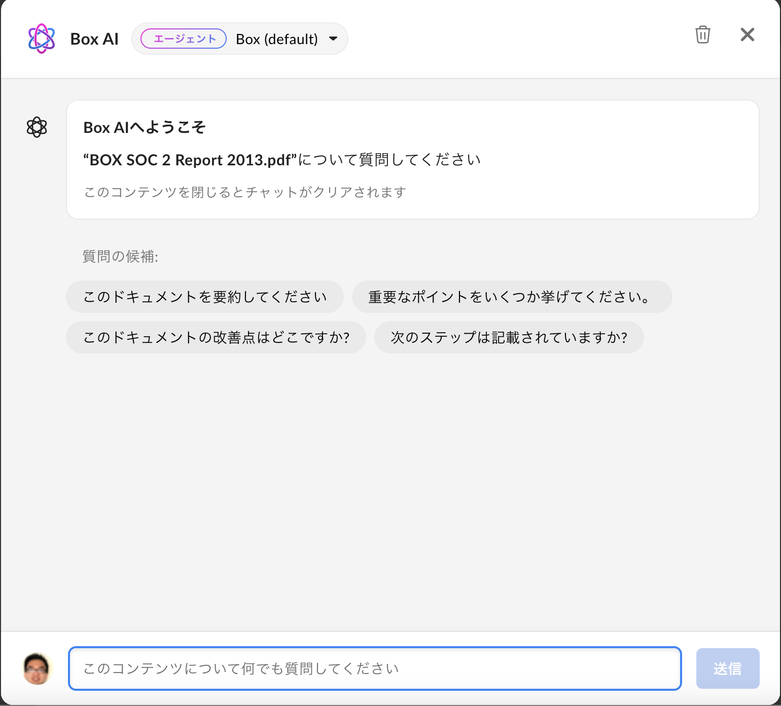Open the Box (default) agent dropdown
The width and height of the screenshot is (781, 706).
pos(276,39)
